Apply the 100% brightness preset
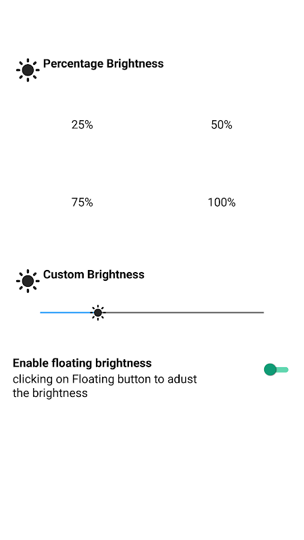The image size is (304, 540). click(x=222, y=202)
